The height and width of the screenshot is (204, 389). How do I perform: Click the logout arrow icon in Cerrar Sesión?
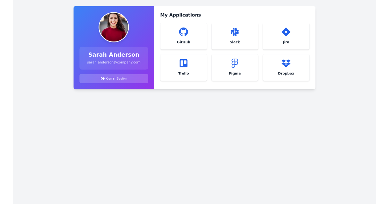click(102, 78)
